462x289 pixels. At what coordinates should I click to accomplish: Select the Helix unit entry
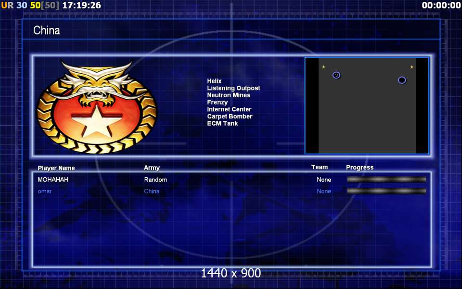tap(214, 81)
